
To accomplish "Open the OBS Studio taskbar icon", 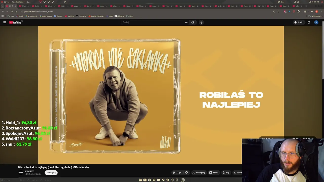I will (172, 180).
